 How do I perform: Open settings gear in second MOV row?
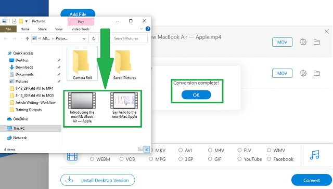pos(303,73)
